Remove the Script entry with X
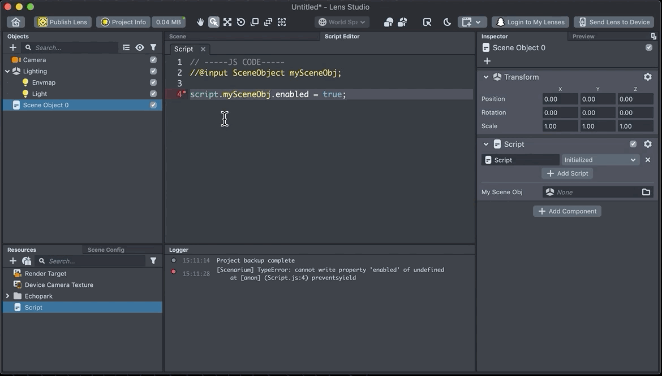Screen dimensions: 662x376 click(x=648, y=160)
